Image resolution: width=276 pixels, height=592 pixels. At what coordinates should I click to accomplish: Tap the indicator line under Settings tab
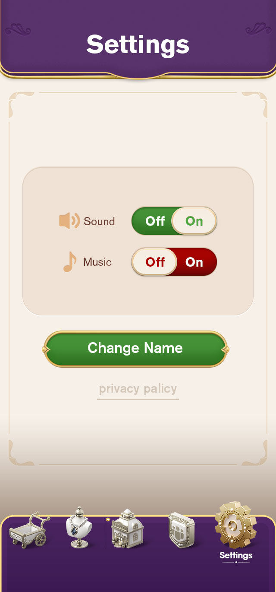(x=236, y=562)
